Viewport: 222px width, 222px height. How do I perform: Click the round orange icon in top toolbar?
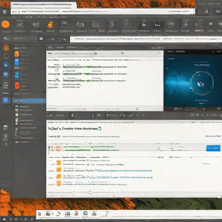(6, 24)
